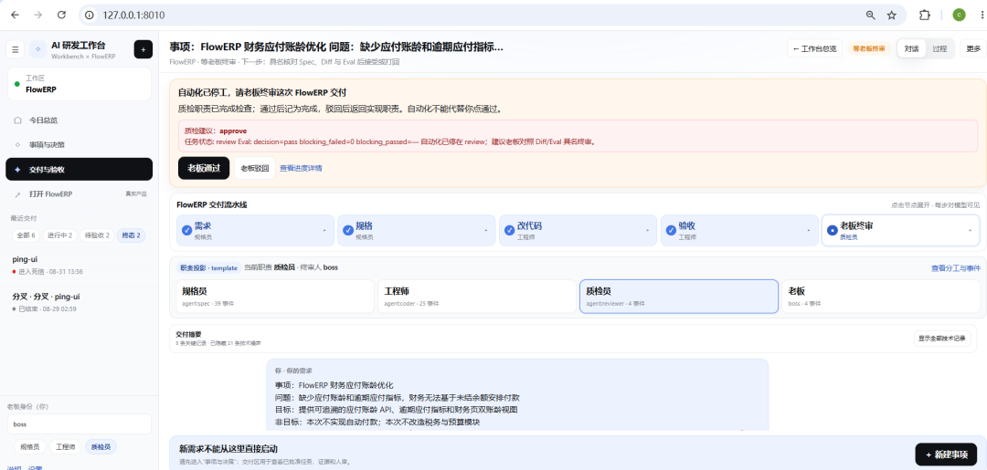Open the 查看进度详情 link
Image resolution: width=987 pixels, height=470 pixels.
(301, 169)
